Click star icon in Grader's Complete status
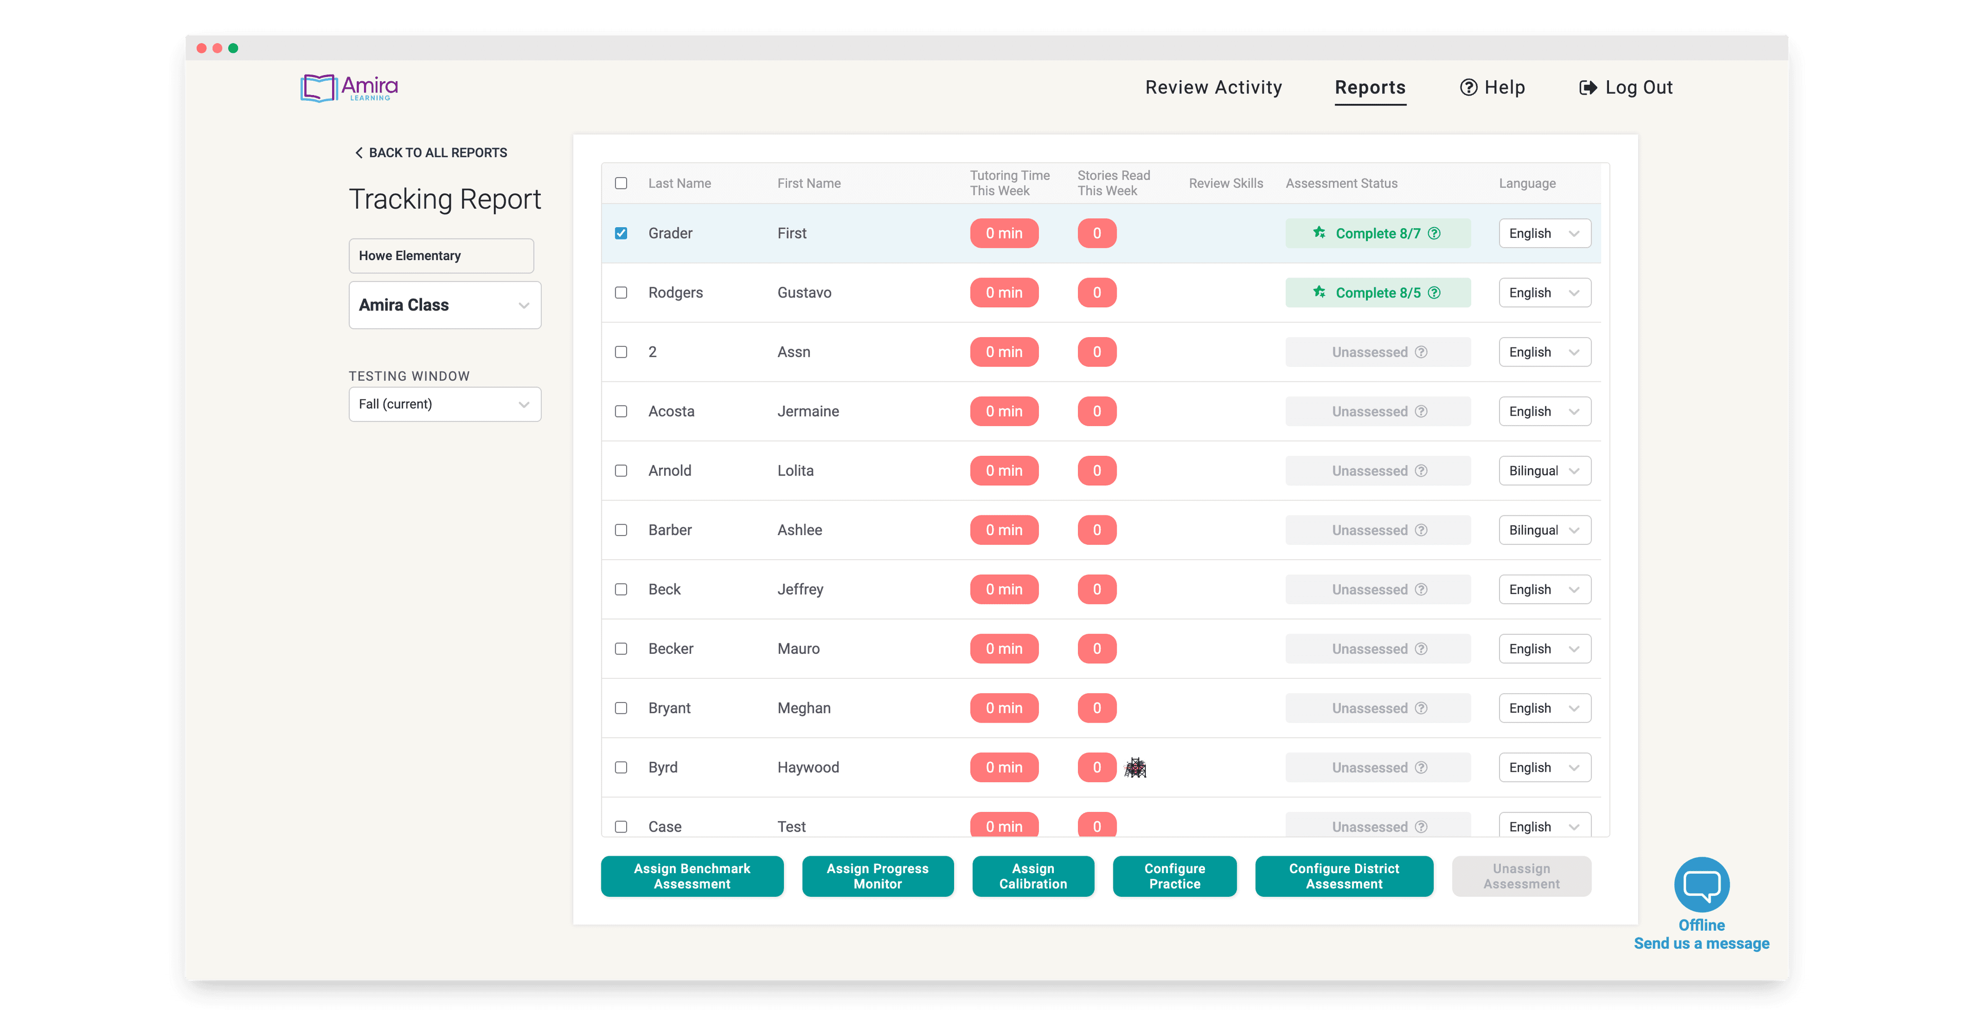1974x1015 pixels. (x=1319, y=232)
